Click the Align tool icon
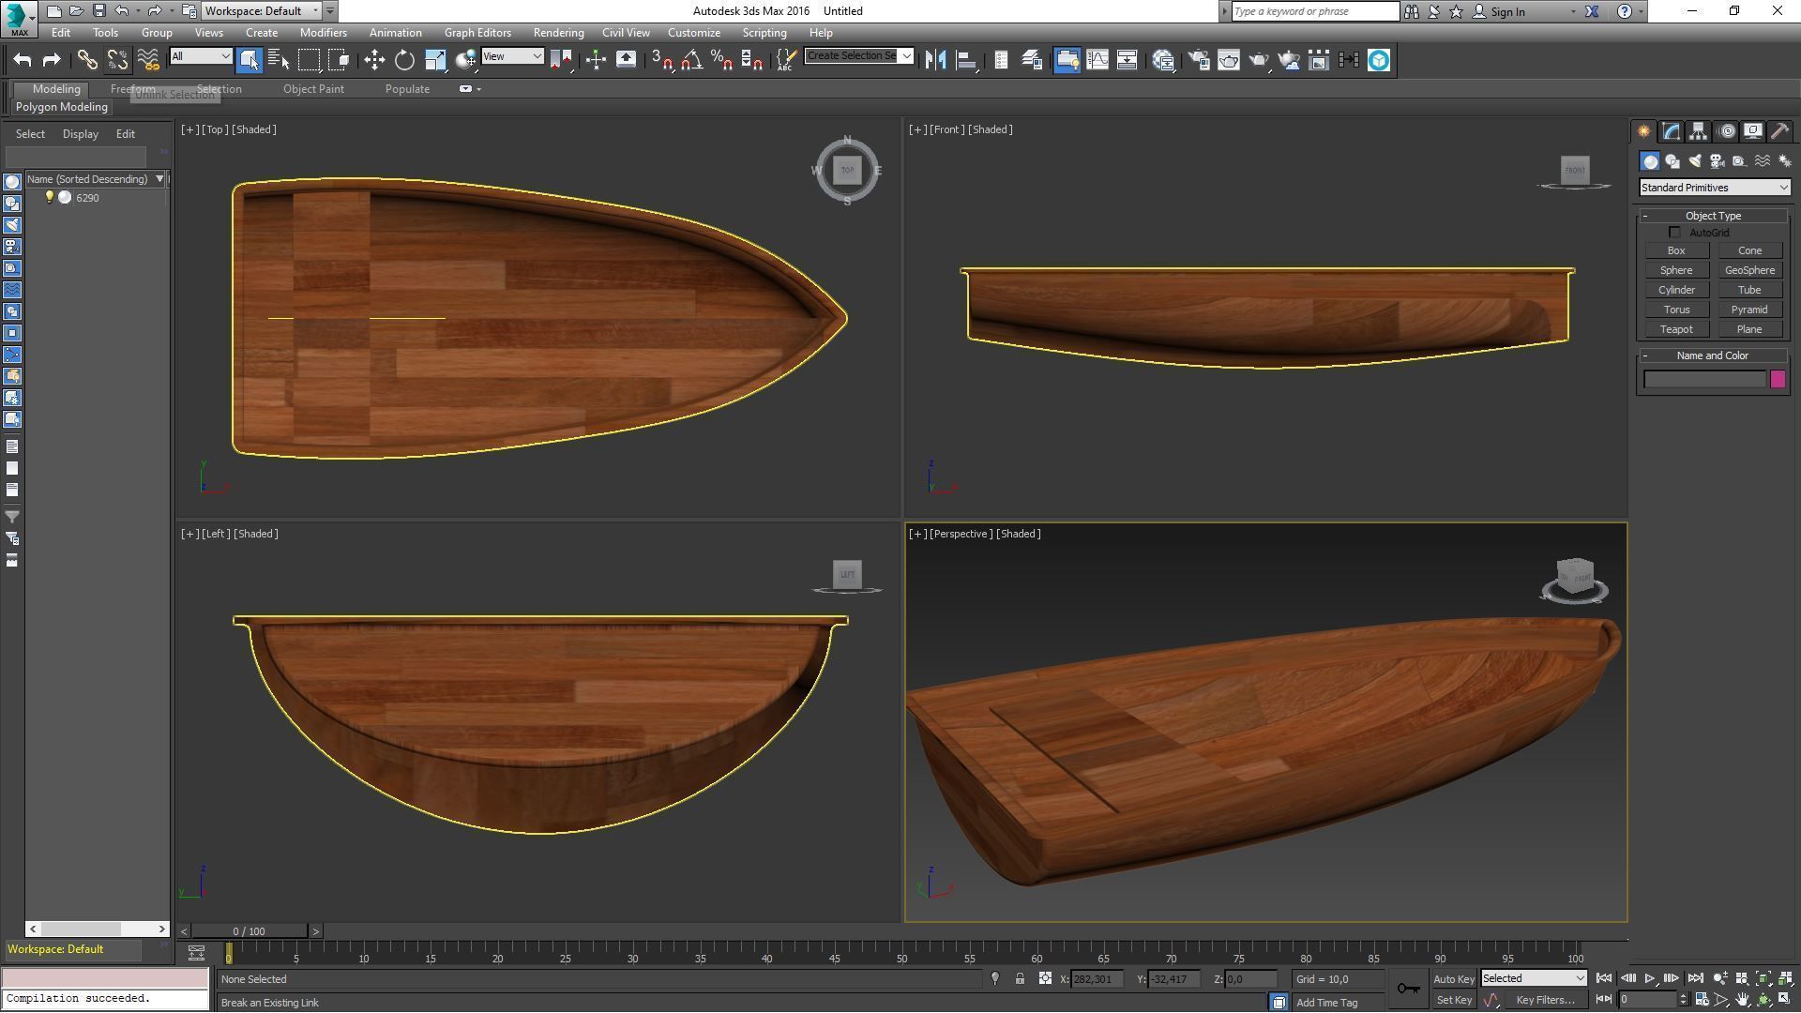This screenshot has width=1801, height=1013. pos(965,60)
